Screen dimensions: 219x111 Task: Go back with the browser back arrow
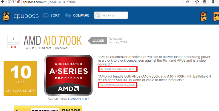point(2,2)
